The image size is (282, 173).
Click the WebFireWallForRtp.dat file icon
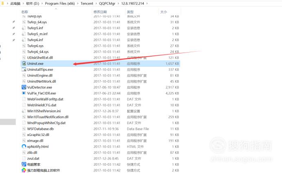[24, 99]
